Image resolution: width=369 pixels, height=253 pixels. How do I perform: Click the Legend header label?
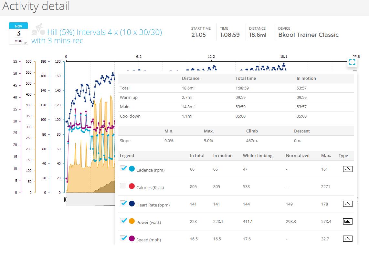point(127,155)
